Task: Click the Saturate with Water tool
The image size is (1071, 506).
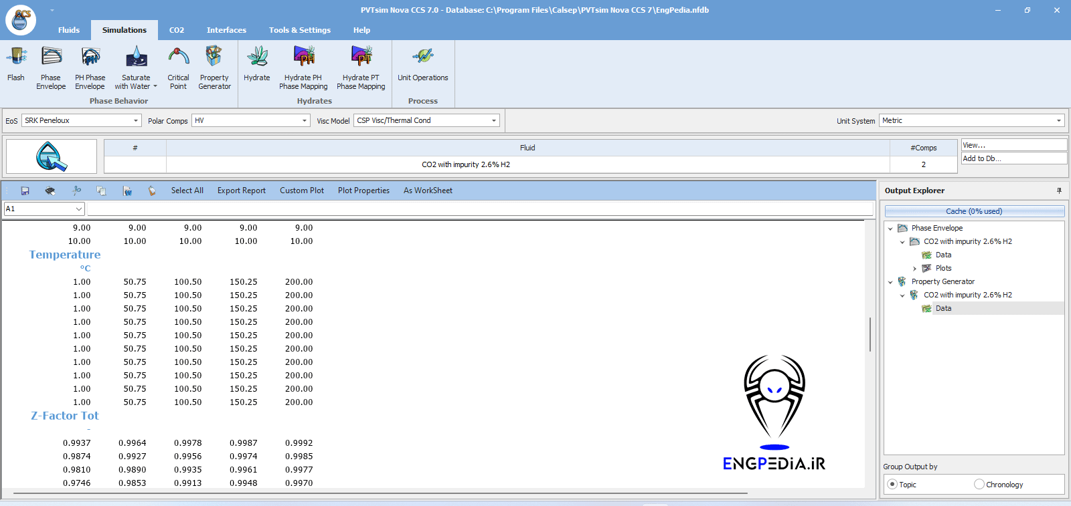Action: 136,68
